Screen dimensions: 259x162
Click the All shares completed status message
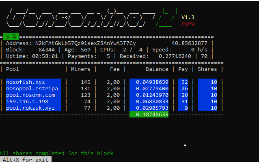coord(56,153)
